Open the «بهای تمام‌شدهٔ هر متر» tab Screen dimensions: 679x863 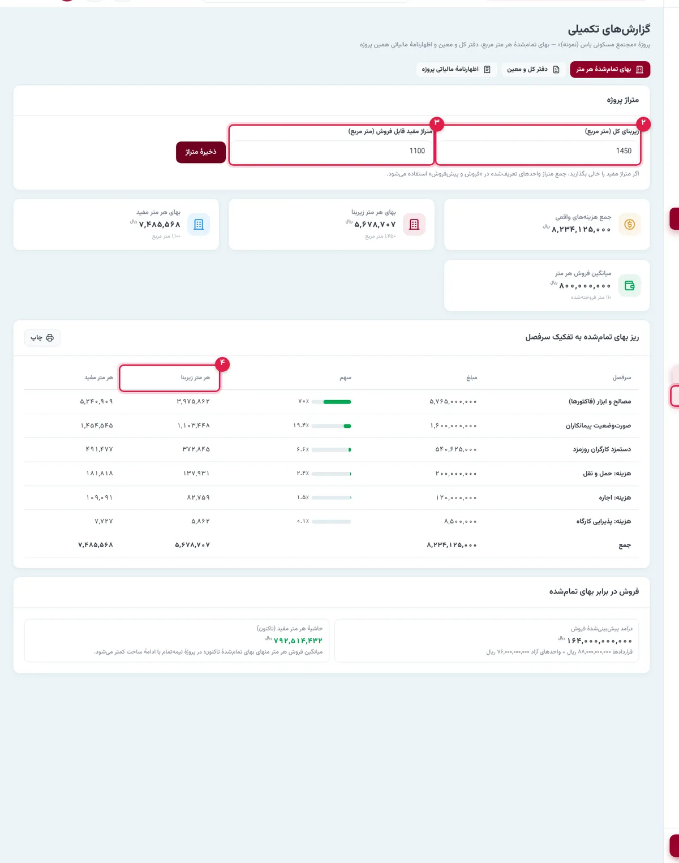pos(610,70)
